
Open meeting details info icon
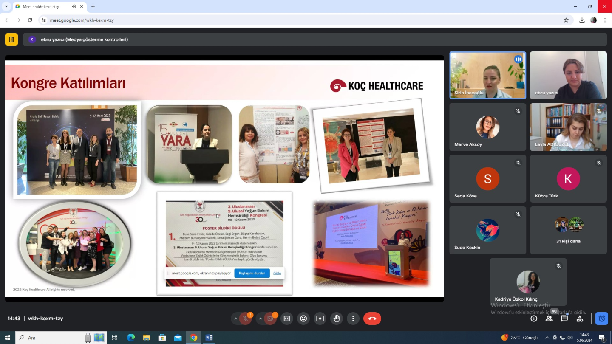534,319
